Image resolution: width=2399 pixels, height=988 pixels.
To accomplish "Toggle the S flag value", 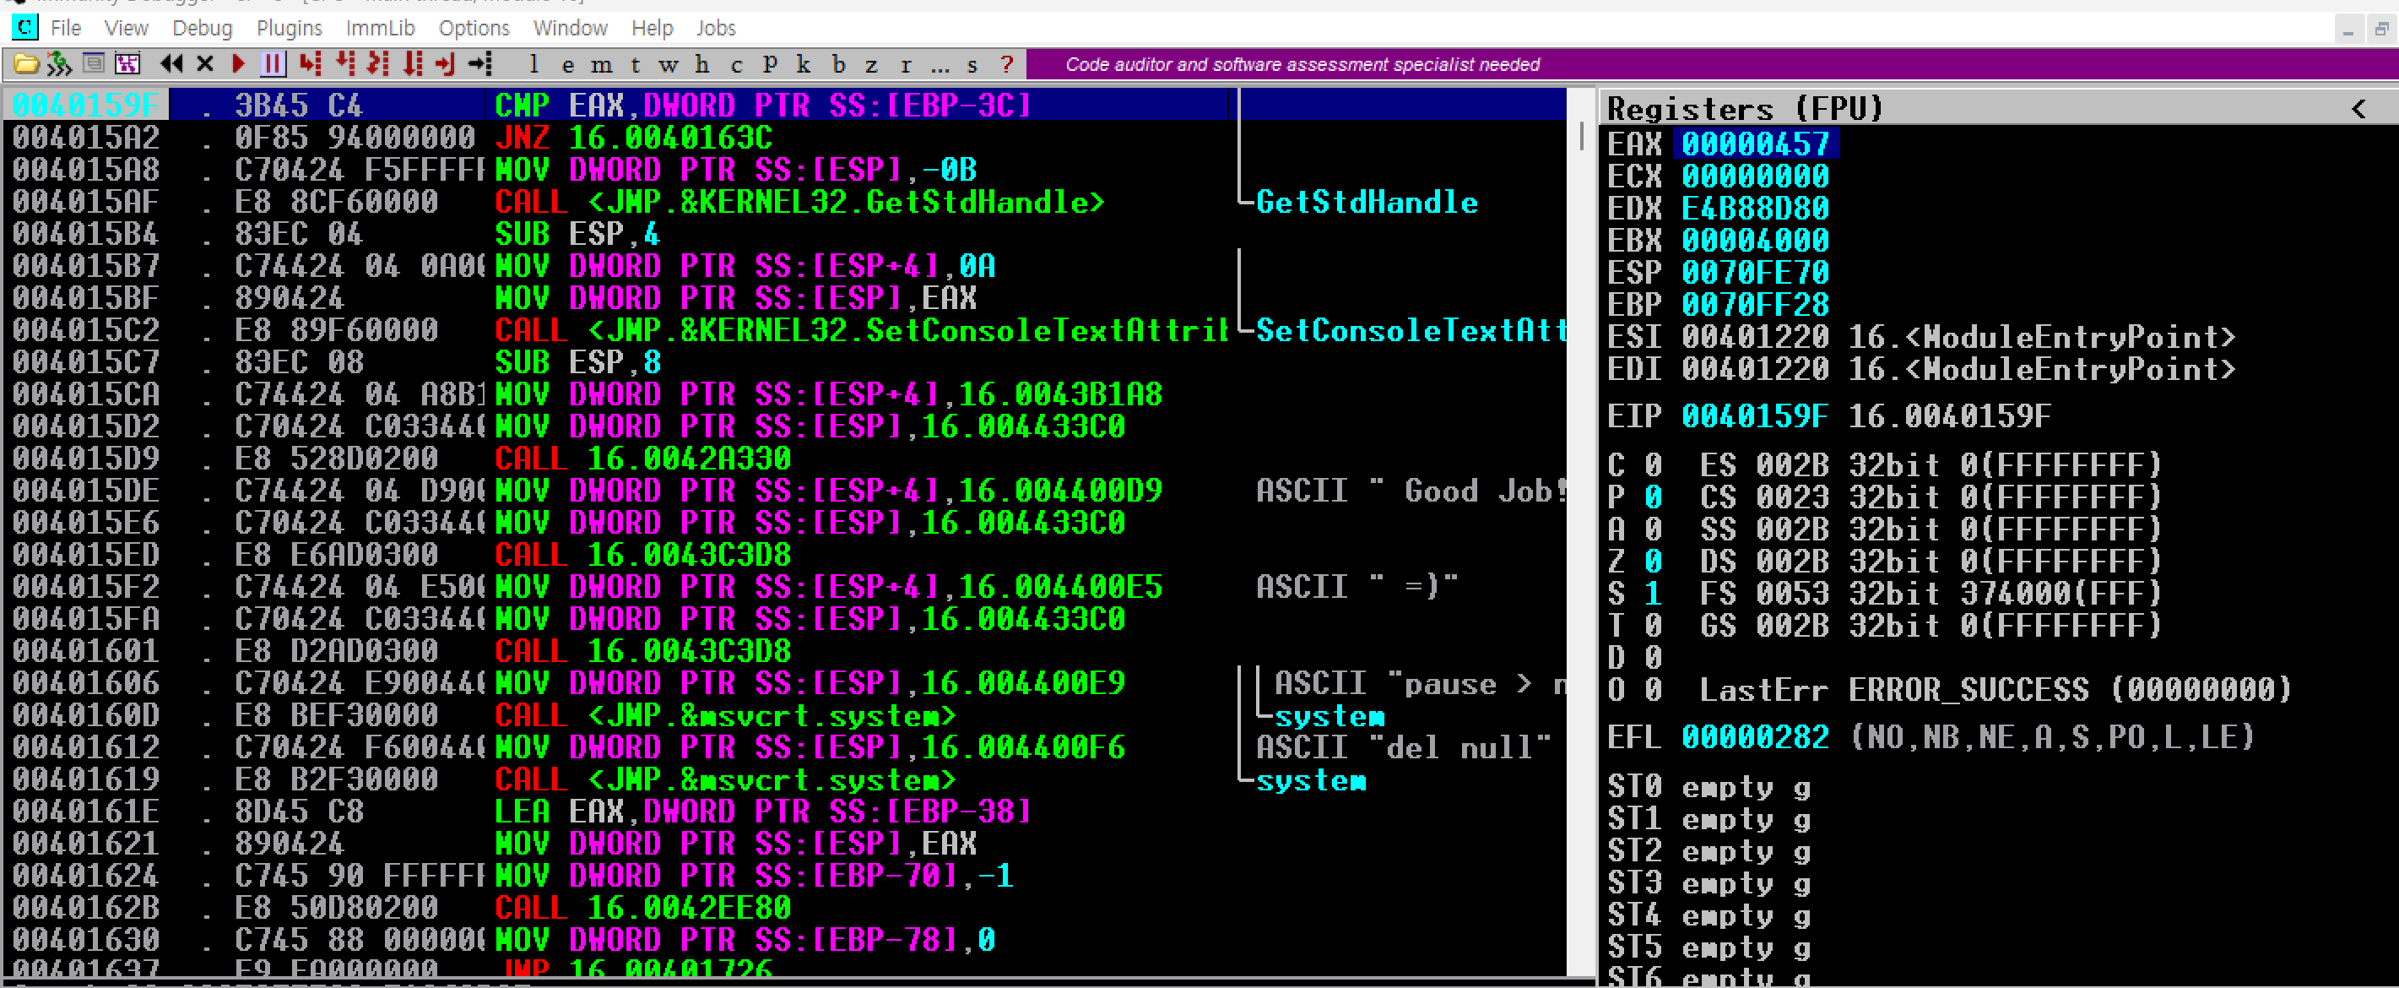I will coord(1653,594).
